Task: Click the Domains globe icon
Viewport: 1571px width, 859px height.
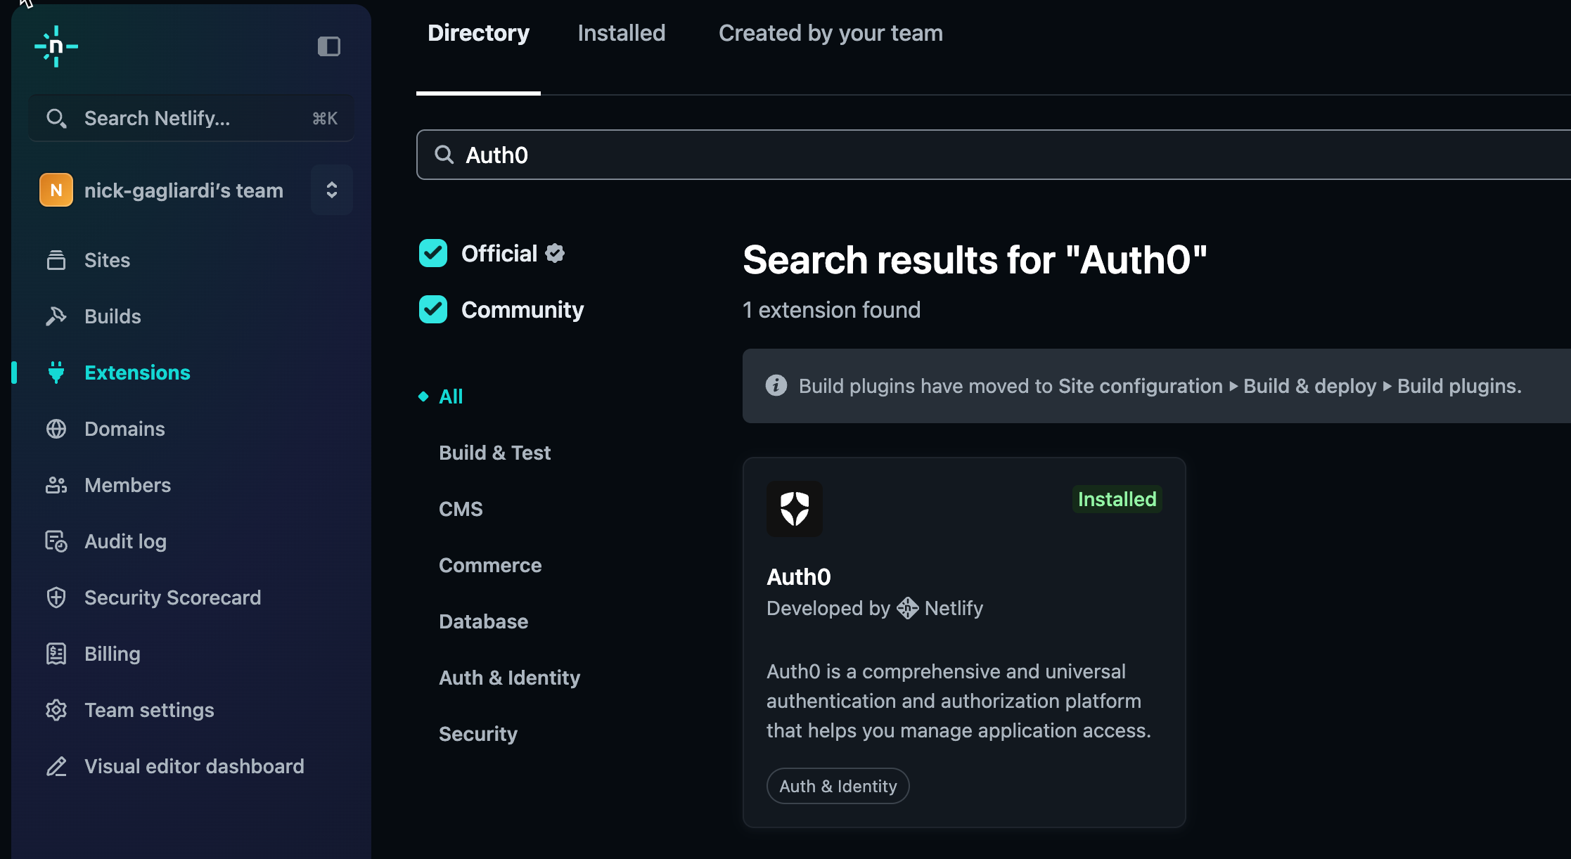Action: [x=56, y=429]
